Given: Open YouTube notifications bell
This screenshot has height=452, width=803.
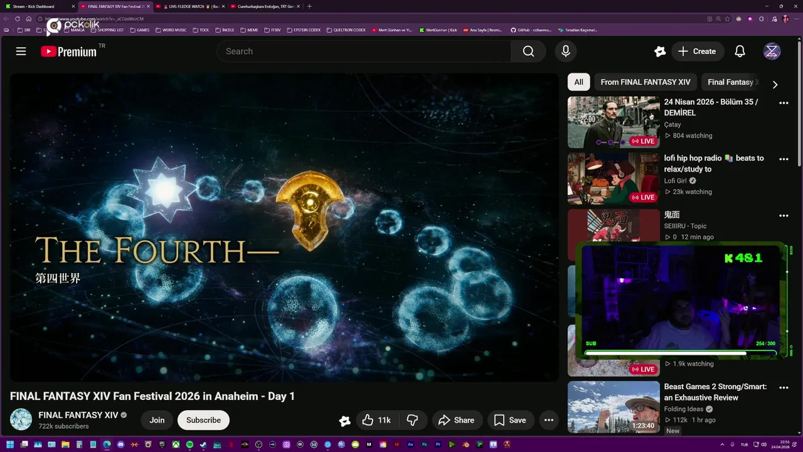Looking at the screenshot, I should click(x=740, y=51).
